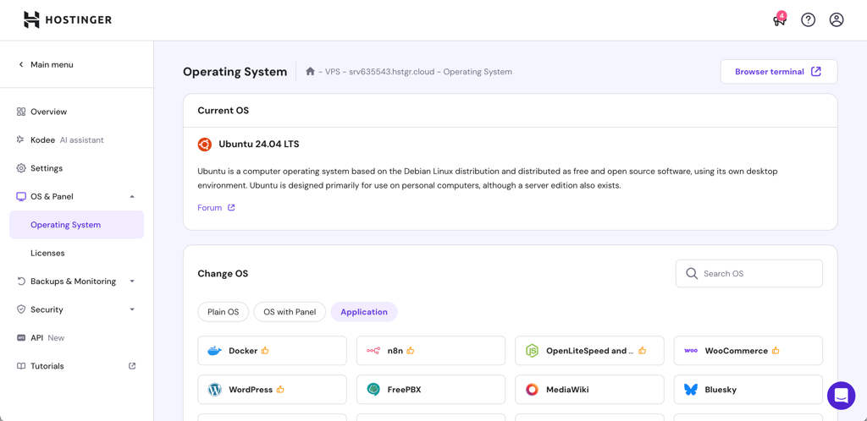
Task: Click the WooCommerce logo icon
Action: pyautogui.click(x=691, y=351)
